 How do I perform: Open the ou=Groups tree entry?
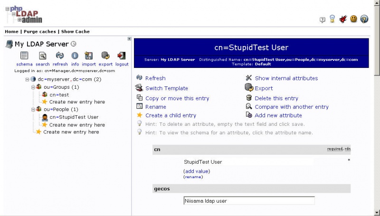(61, 87)
